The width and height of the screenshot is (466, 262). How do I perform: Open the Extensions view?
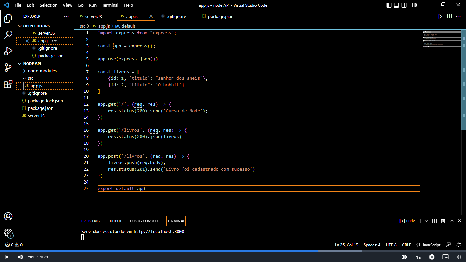[x=8, y=84]
